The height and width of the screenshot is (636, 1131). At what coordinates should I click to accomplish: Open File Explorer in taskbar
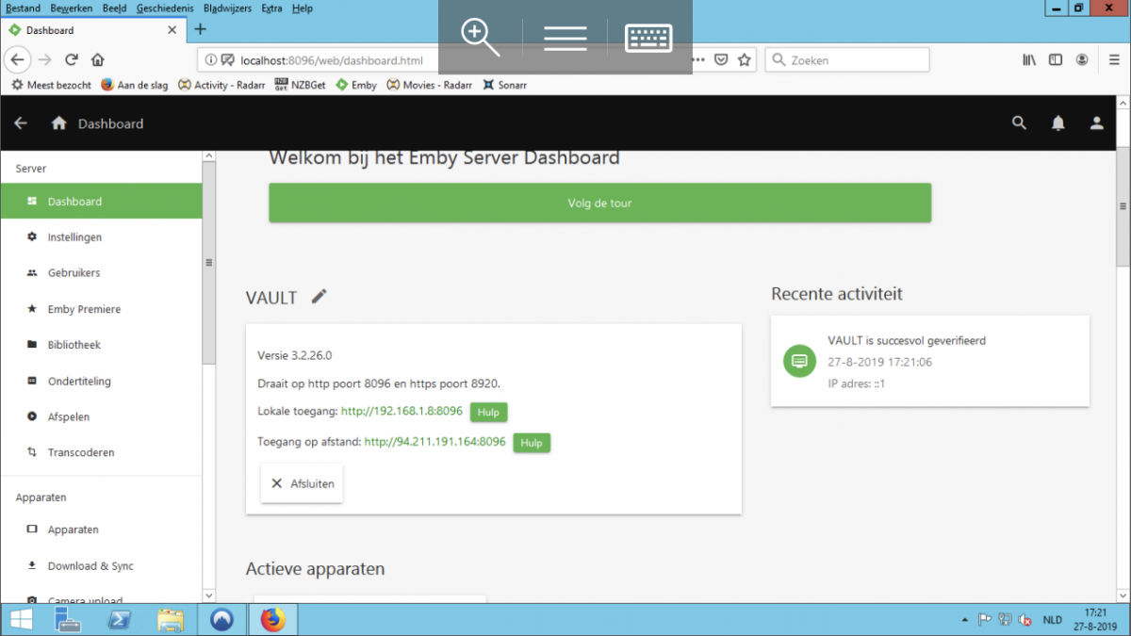tap(171, 619)
